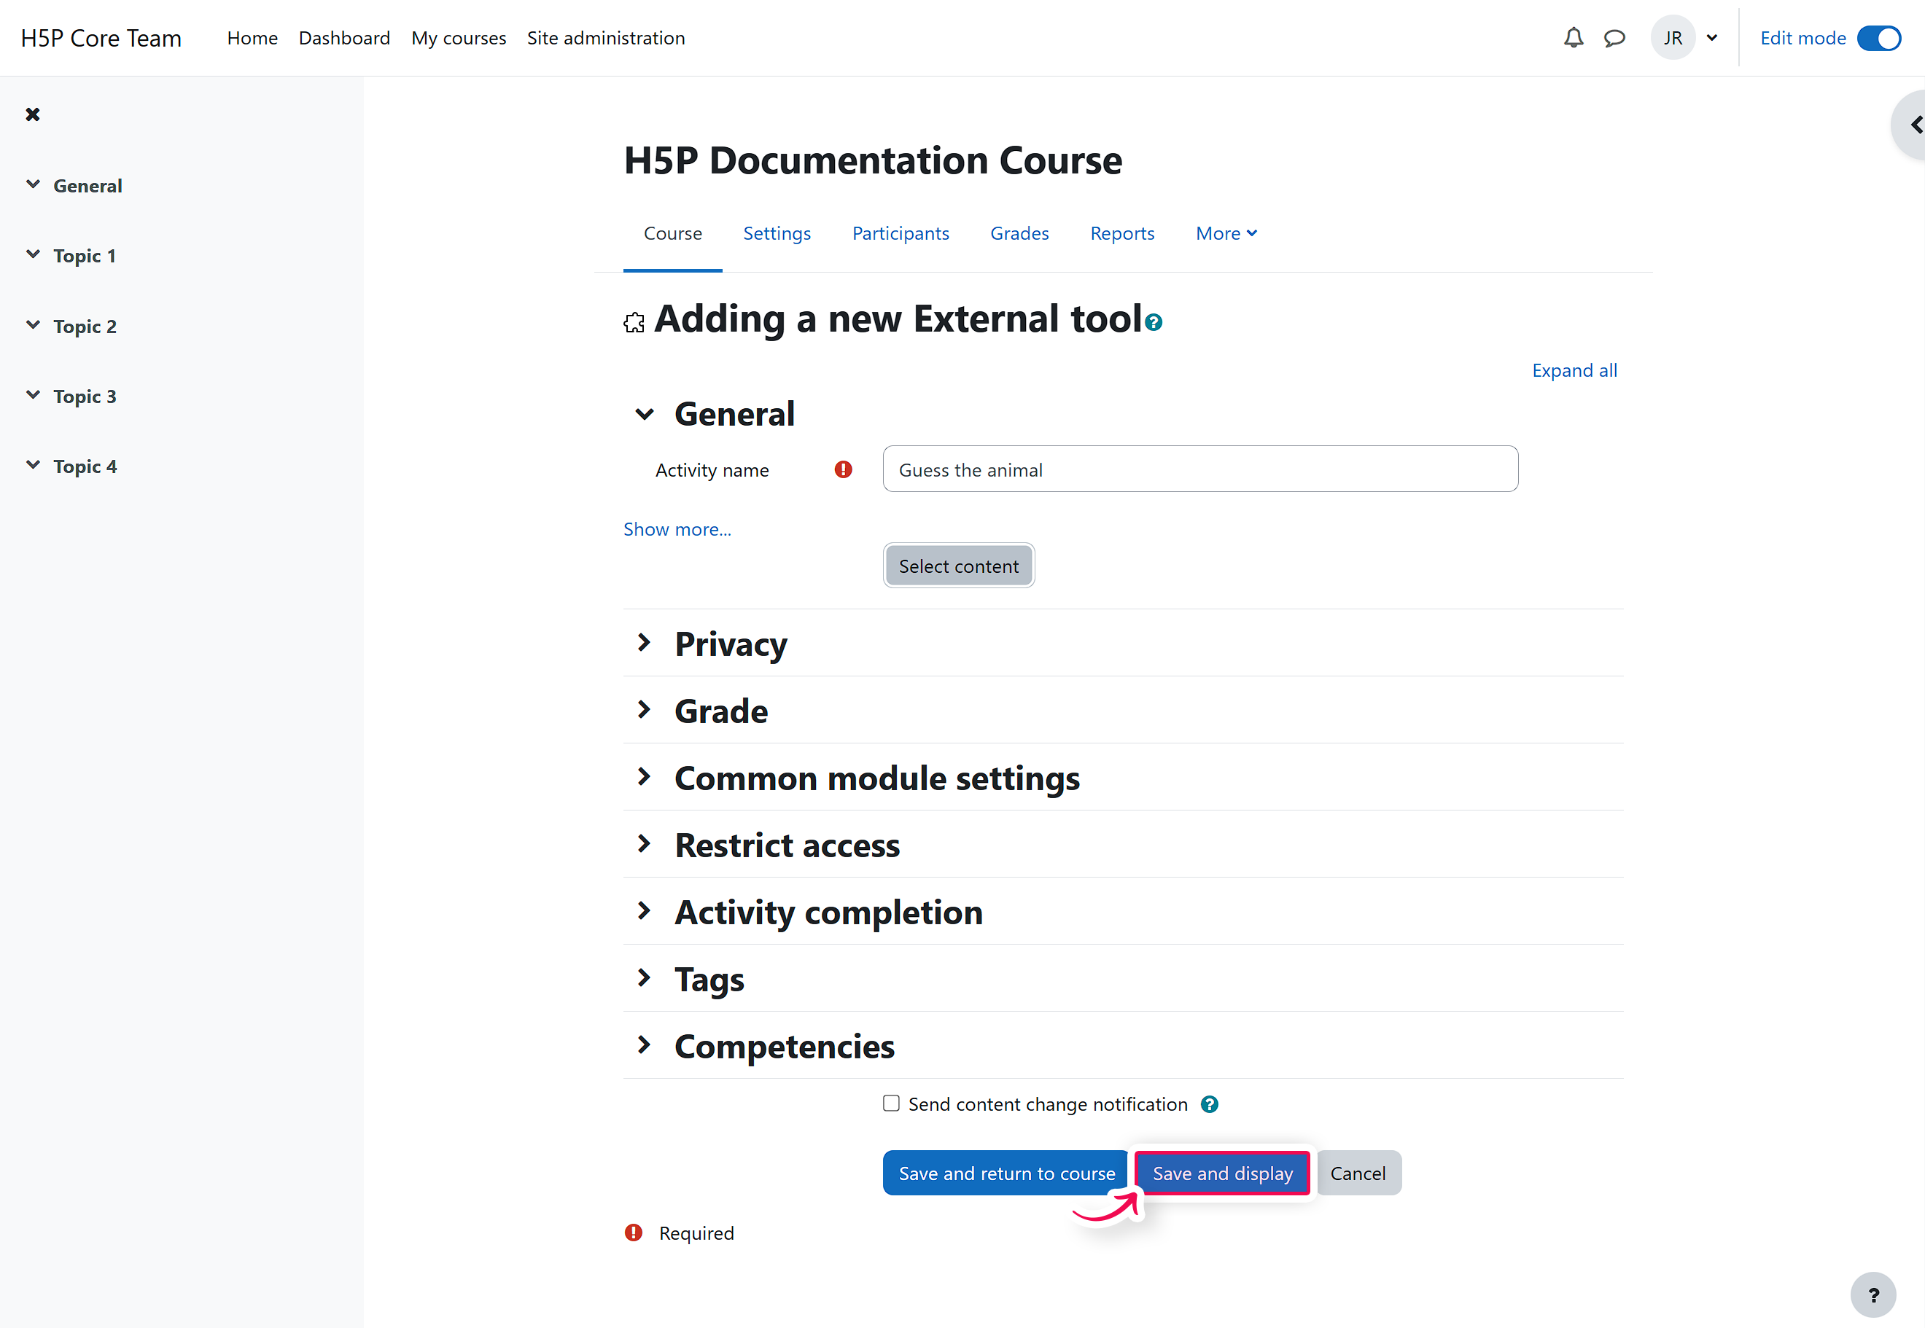The width and height of the screenshot is (1925, 1328).
Task: Click the Edit mode label text
Action: coord(1802,39)
